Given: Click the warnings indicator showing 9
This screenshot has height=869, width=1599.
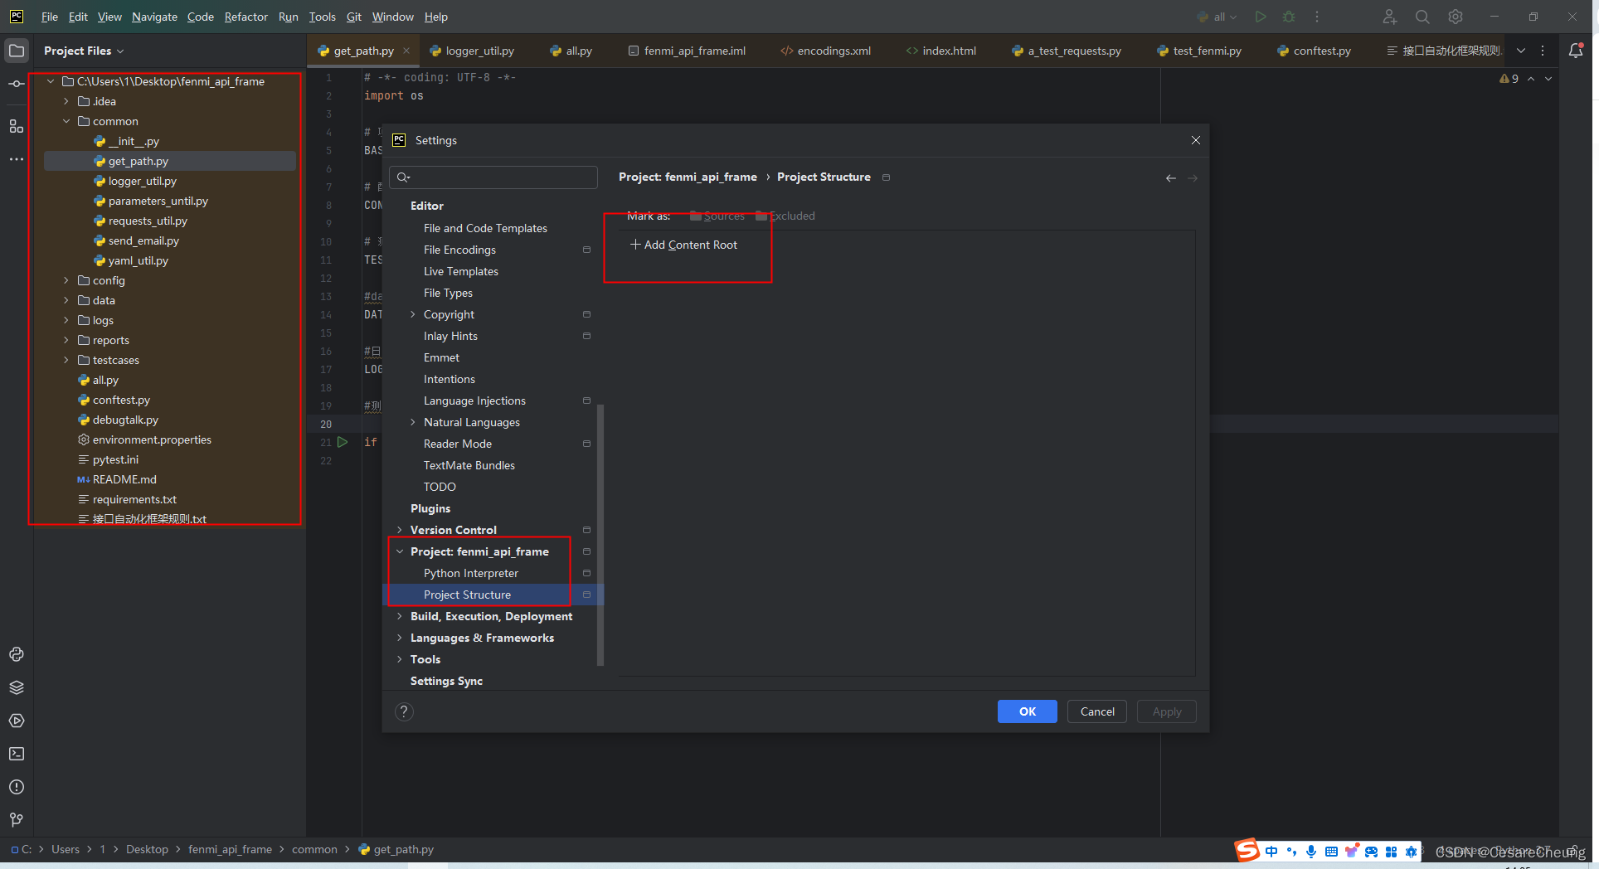Looking at the screenshot, I should 1509,79.
